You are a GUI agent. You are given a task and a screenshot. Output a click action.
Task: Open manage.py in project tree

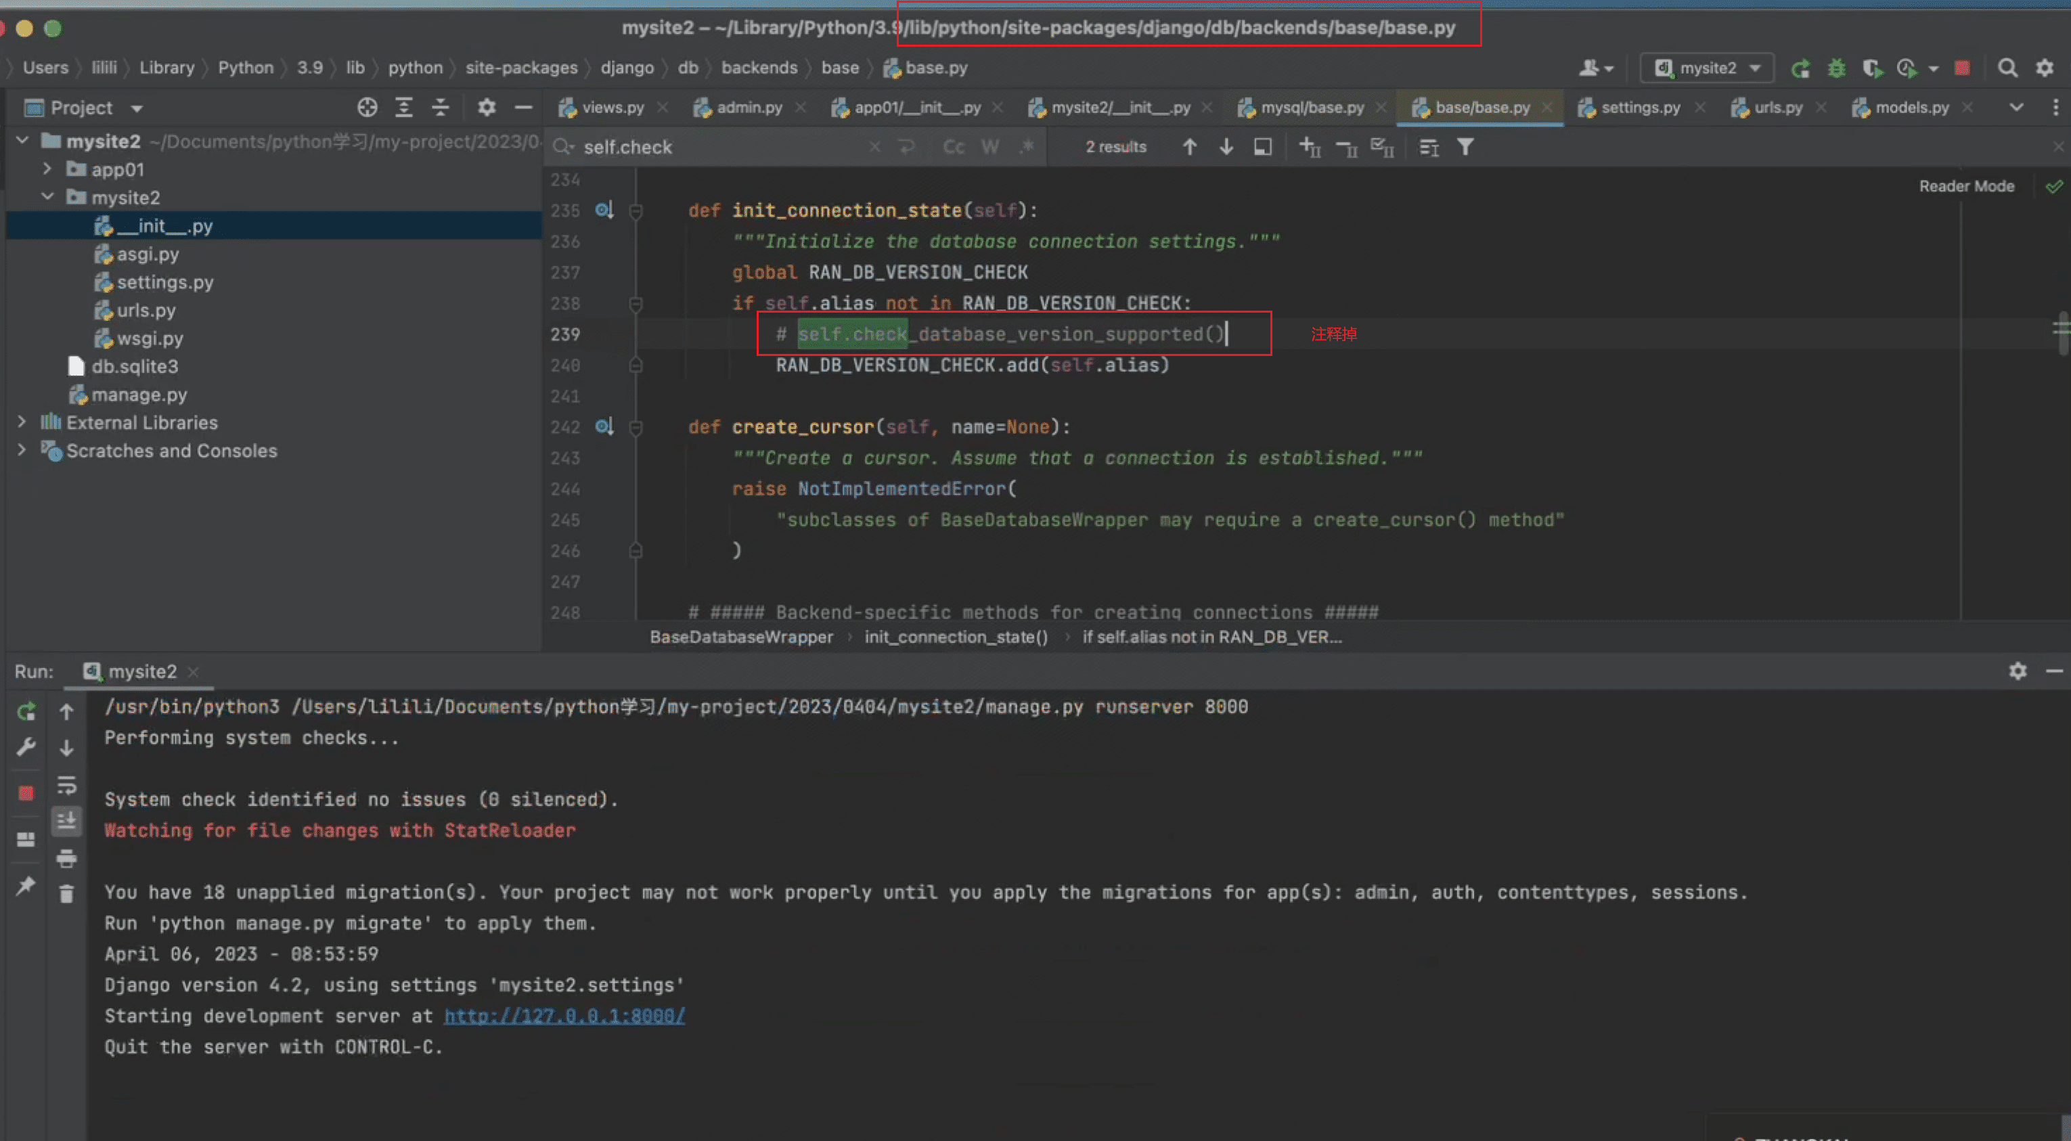138,395
